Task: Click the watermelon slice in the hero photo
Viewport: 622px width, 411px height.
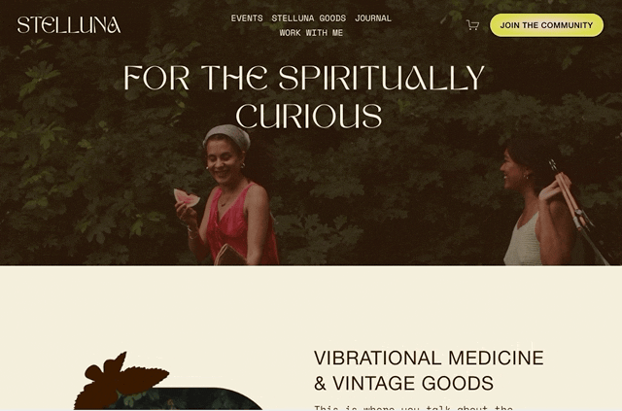Action: tap(187, 197)
